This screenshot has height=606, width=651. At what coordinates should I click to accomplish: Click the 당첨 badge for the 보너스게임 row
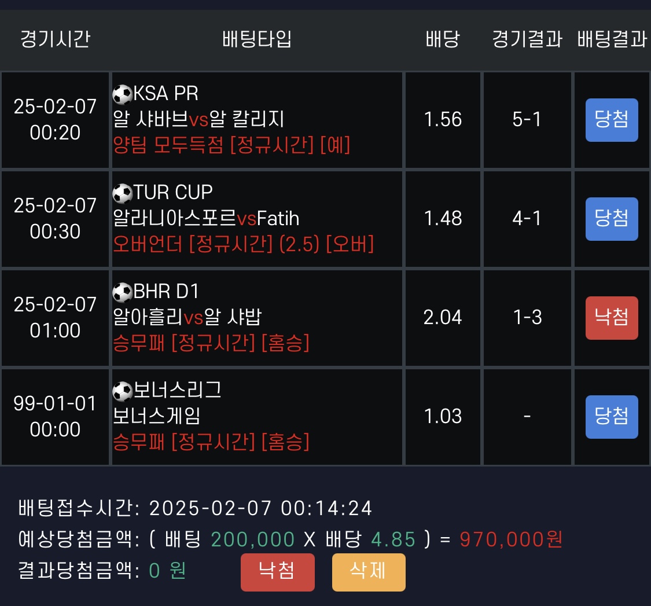[612, 417]
